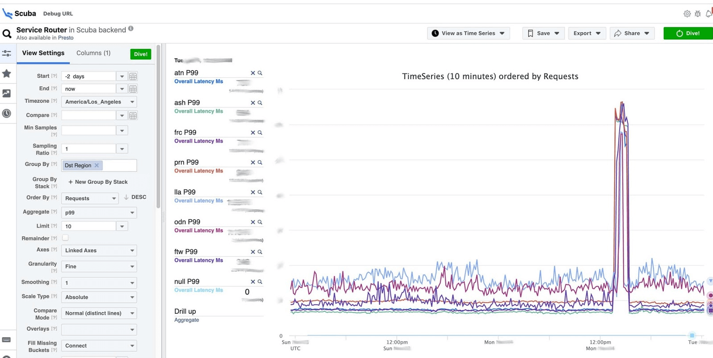
Task: Open the Export menu
Action: coord(586,33)
